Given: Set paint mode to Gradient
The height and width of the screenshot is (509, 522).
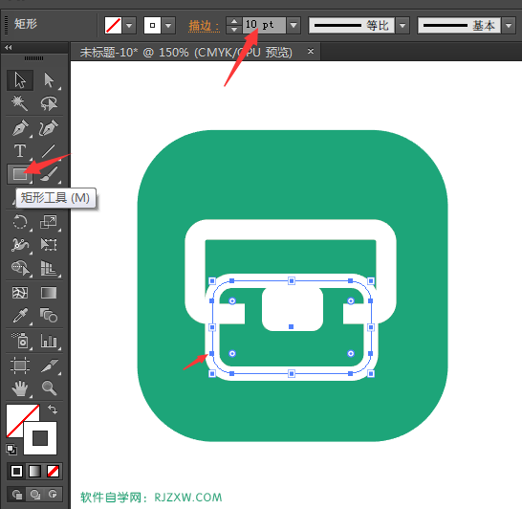Looking at the screenshot, I should click(x=35, y=472).
